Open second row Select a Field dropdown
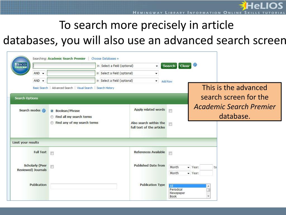Viewport: 286px width, 215px height. tap(129, 73)
